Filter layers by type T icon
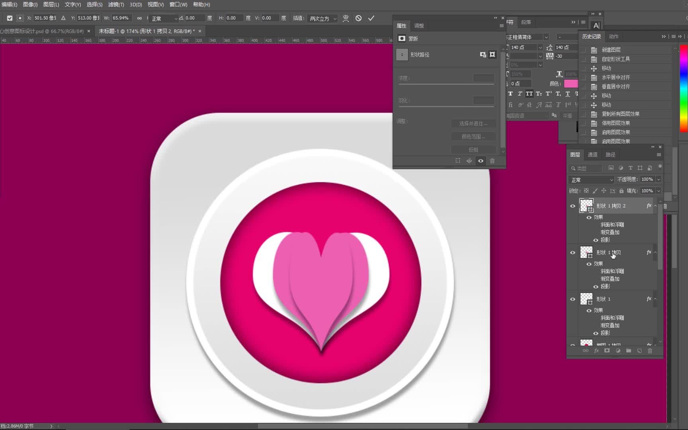This screenshot has width=688, height=430. pyautogui.click(x=630, y=168)
